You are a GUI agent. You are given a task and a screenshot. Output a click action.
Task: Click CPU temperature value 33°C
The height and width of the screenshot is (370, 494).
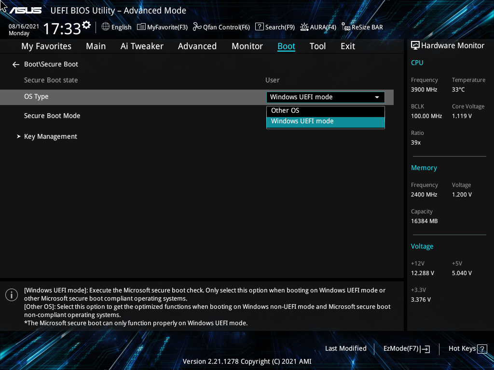click(458, 90)
